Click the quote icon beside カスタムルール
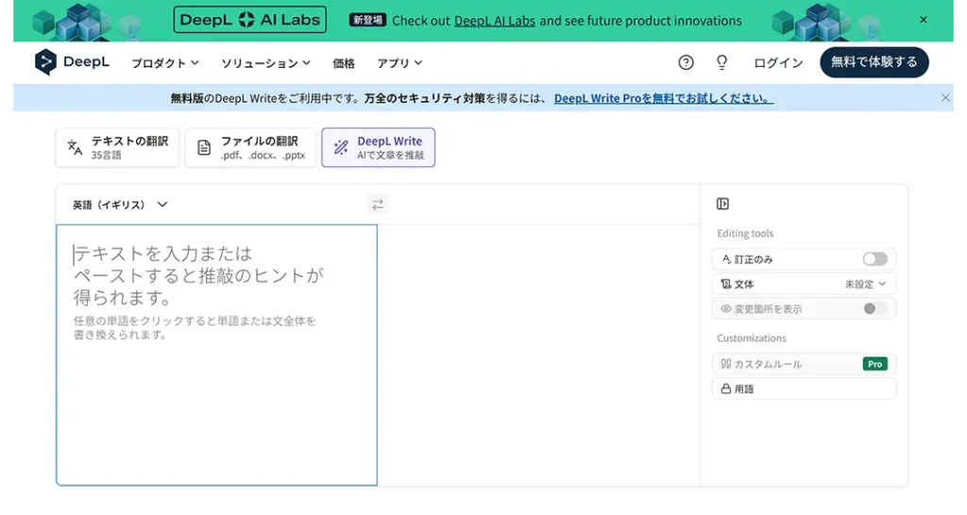Screen dimensions: 967x515 pyautogui.click(x=726, y=364)
